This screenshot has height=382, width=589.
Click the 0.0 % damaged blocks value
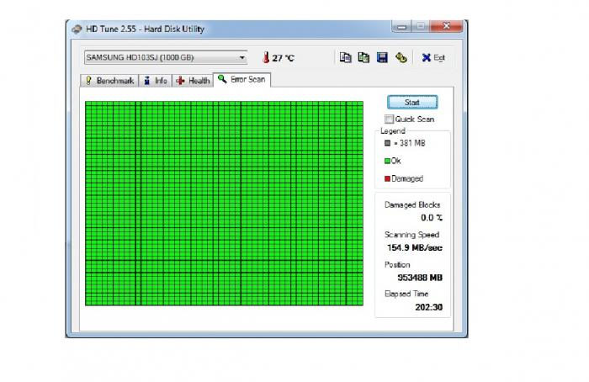click(x=431, y=218)
